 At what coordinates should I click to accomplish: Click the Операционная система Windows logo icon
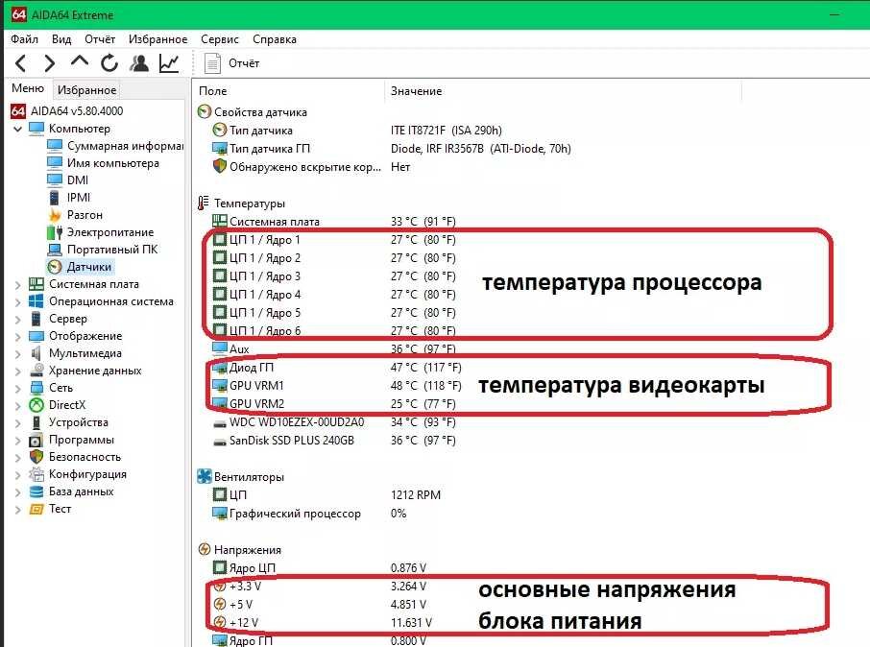[x=36, y=301]
